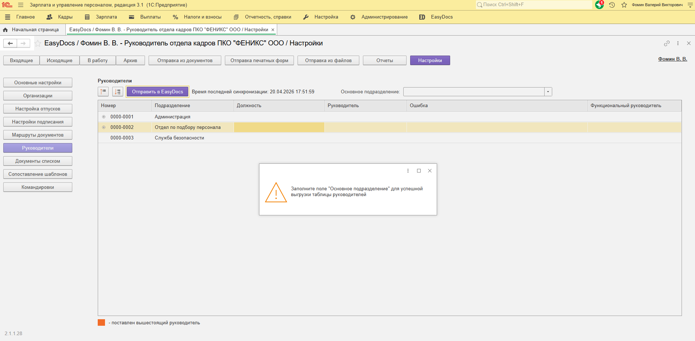Close the warning dialog
The image size is (695, 341).
(x=430, y=171)
